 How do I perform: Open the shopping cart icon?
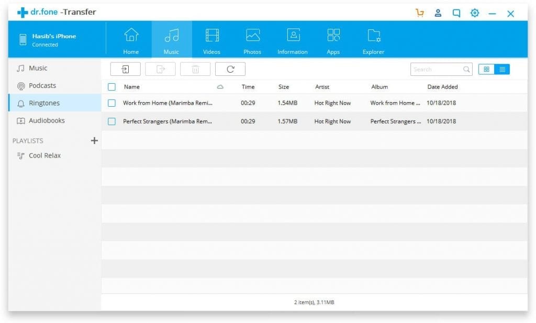420,13
